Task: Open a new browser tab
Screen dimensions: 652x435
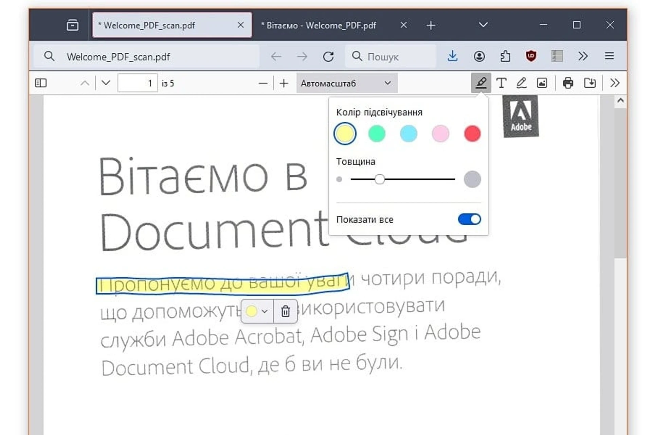Action: (431, 25)
